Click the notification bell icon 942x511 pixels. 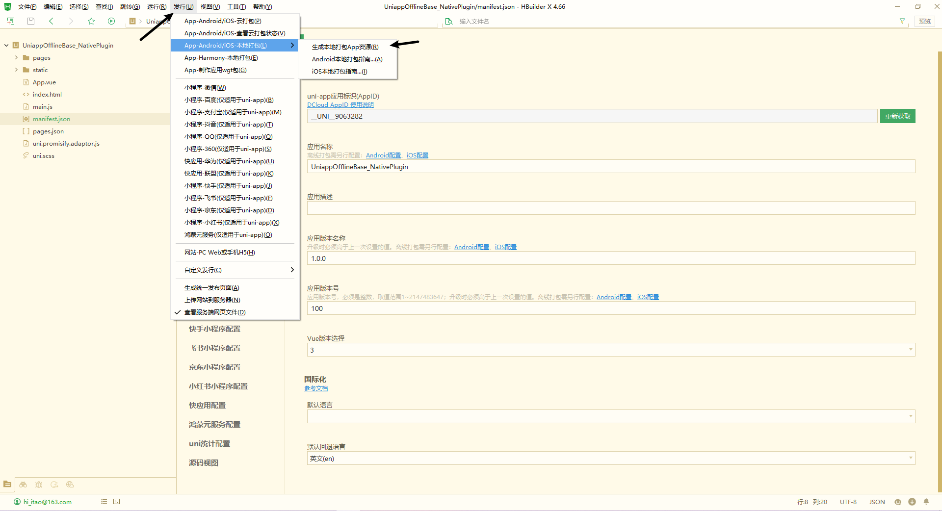tap(926, 502)
